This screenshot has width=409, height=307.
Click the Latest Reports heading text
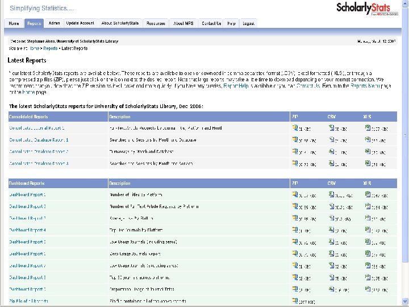(27, 60)
